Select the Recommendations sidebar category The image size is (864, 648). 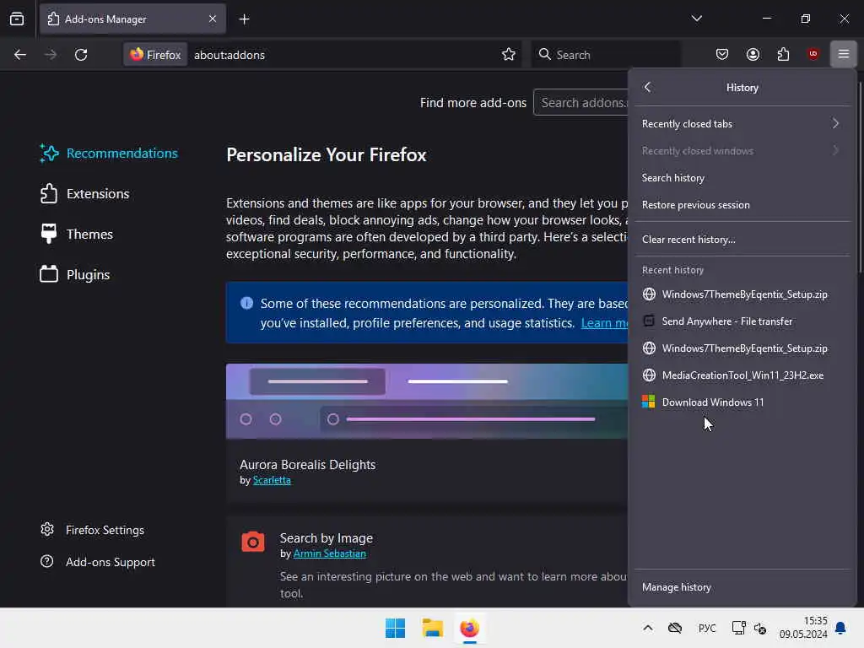(x=109, y=154)
